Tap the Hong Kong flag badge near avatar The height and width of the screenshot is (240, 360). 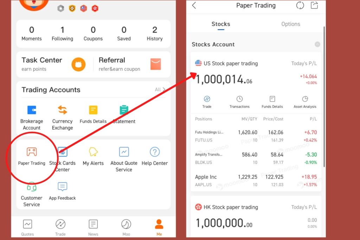click(x=95, y=8)
